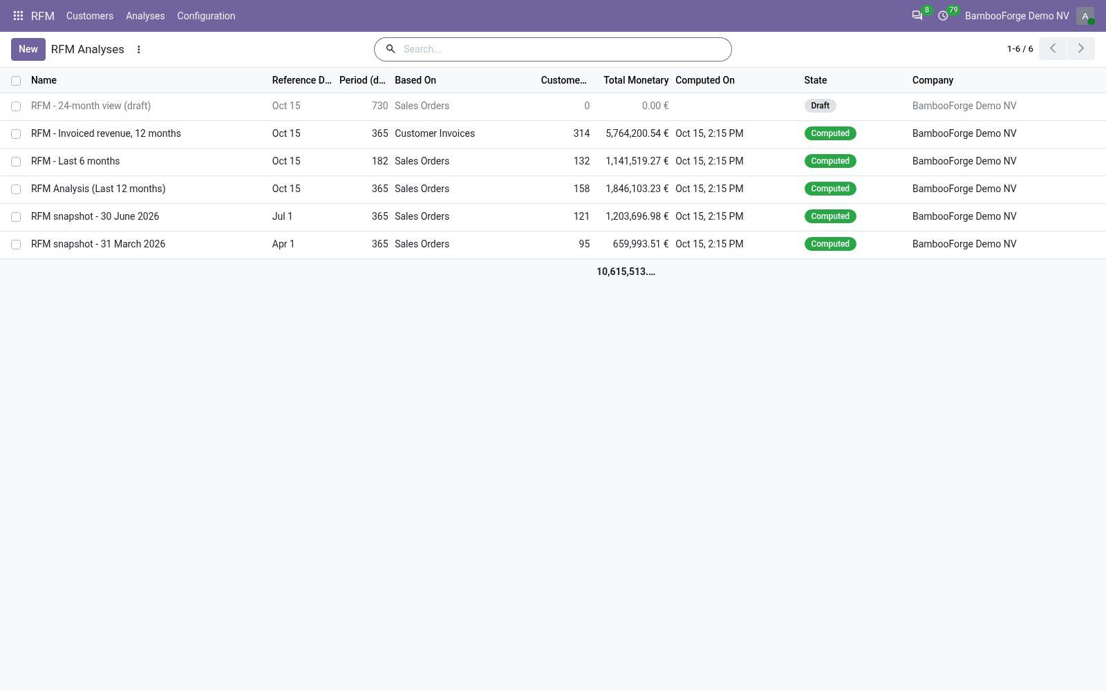Viewport: 1106px width, 691px height.
Task: Open the RFM Analyses actions kebab menu
Action: pos(139,50)
